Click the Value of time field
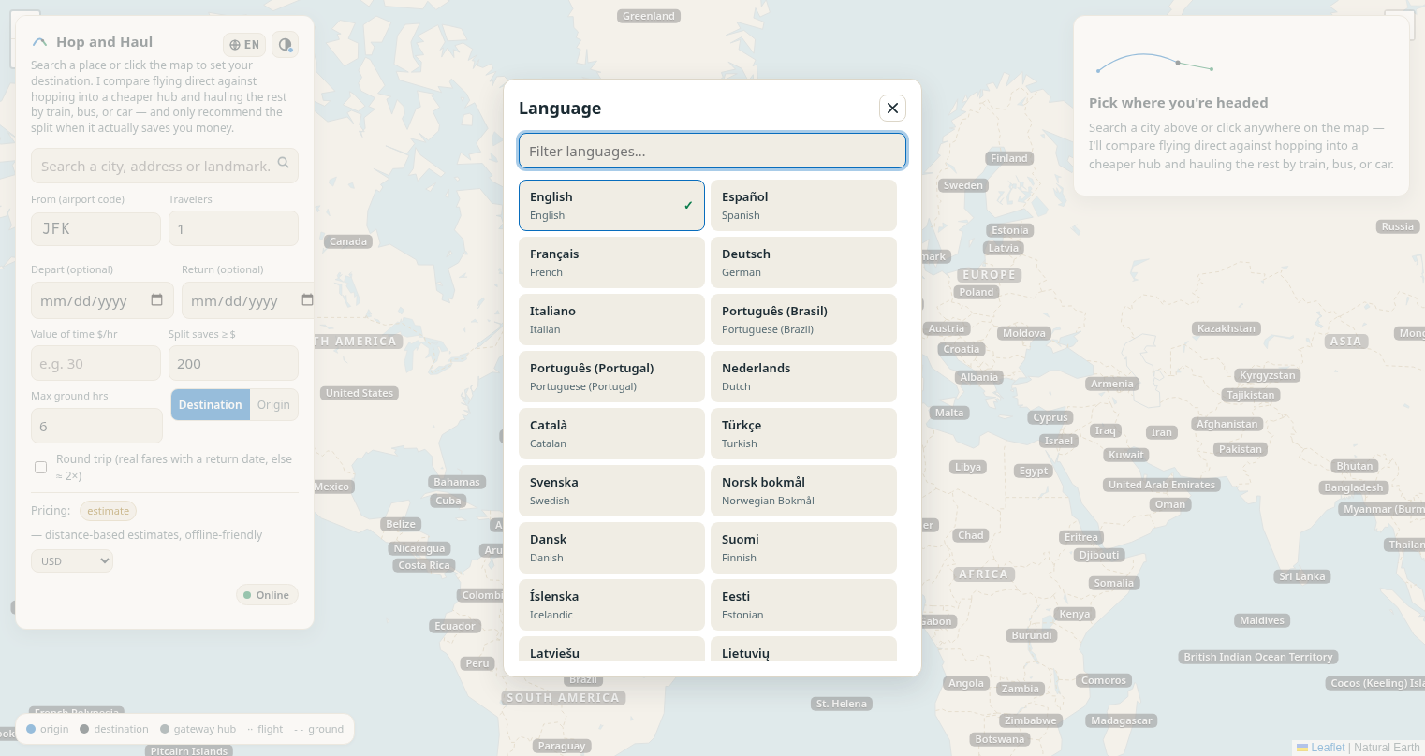 pos(95,363)
